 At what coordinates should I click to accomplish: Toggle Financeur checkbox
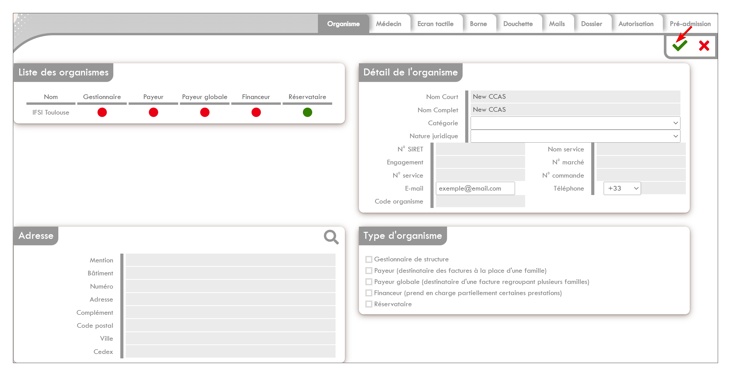coord(369,293)
